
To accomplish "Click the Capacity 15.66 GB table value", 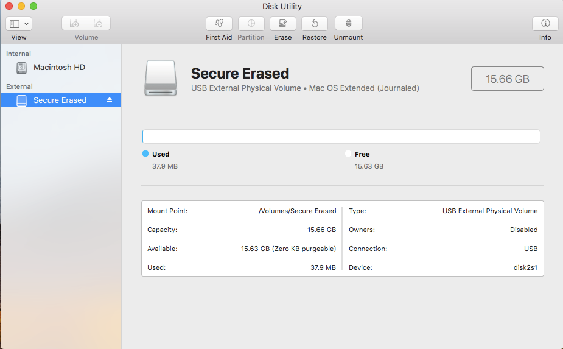I will (322, 230).
